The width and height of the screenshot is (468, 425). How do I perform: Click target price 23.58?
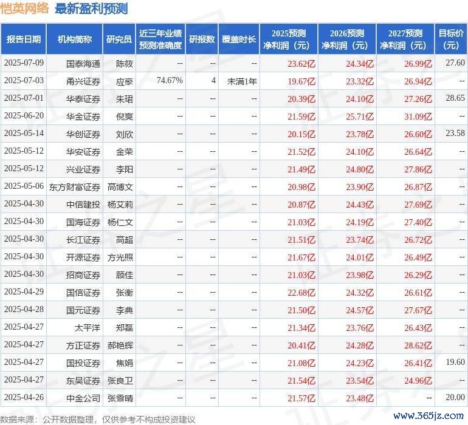455,133
